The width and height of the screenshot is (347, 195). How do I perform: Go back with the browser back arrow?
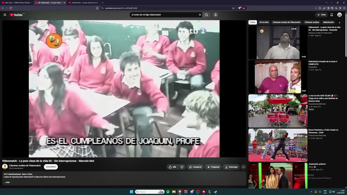[3, 8]
